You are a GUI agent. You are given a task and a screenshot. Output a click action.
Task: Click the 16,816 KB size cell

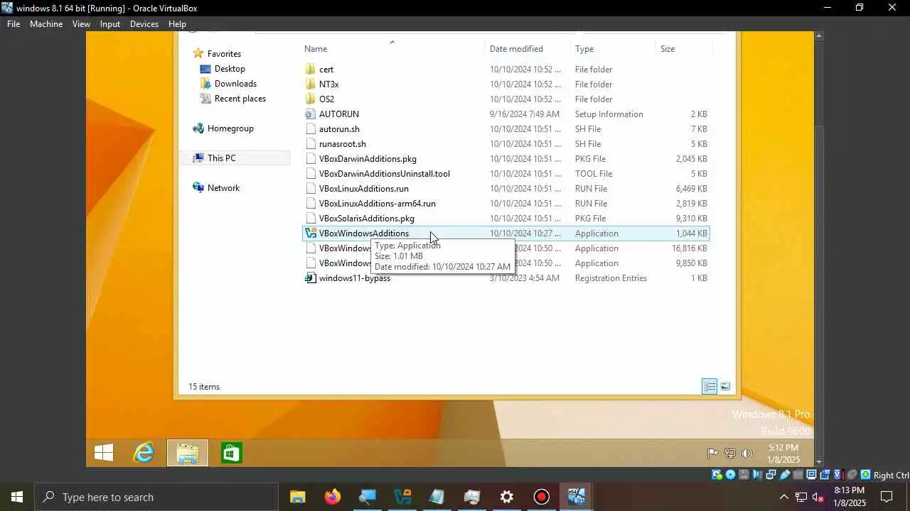coord(689,248)
